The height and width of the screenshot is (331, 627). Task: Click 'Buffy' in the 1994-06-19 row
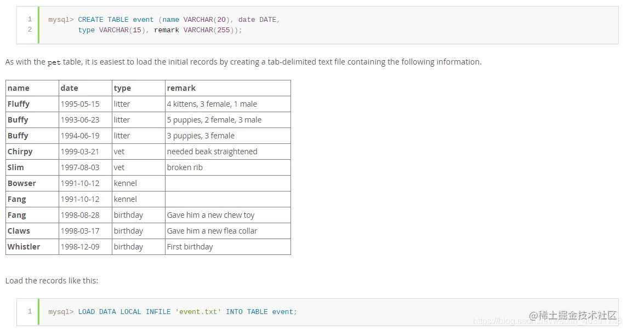[x=18, y=136]
